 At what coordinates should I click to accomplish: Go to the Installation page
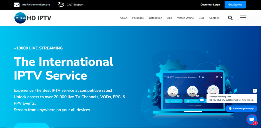(155, 18)
